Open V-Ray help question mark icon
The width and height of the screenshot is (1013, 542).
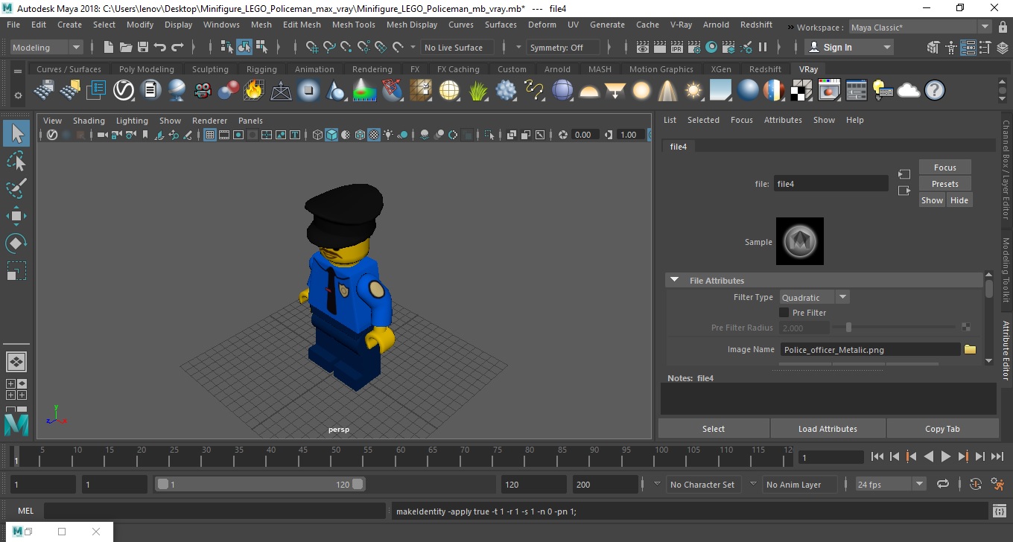tap(934, 91)
